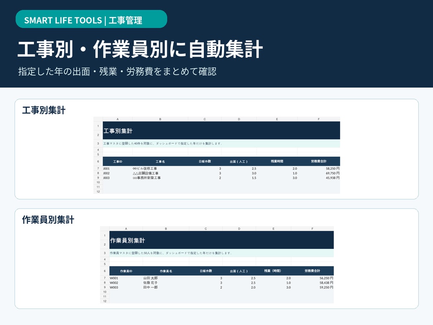The image size is (433, 325).
Task: Select 労務費合計 header in 工事別集計 sheet
Action: pyautogui.click(x=319, y=161)
